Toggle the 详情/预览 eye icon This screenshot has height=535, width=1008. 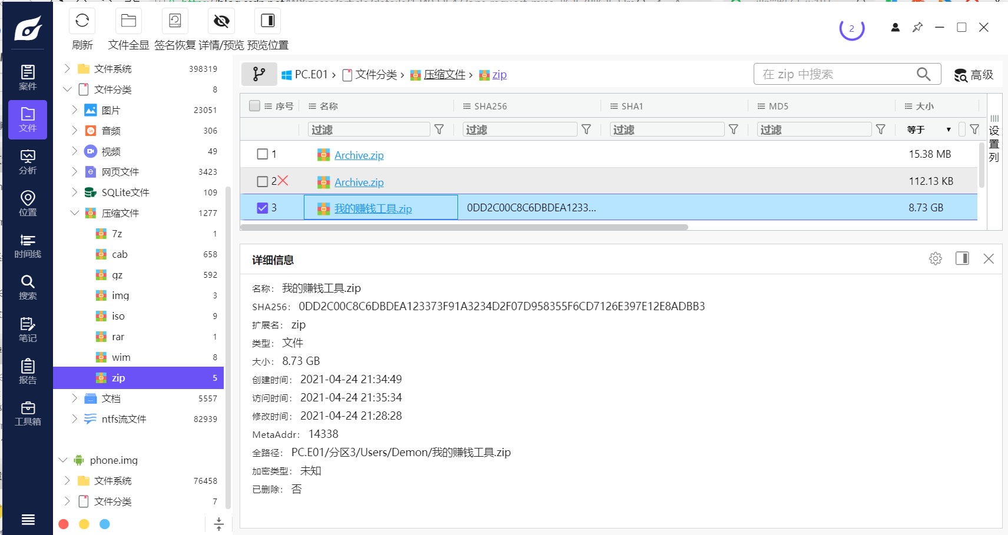pos(221,21)
